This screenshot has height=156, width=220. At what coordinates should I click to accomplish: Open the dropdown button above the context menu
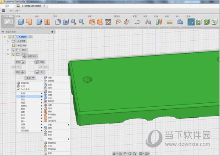30,78
